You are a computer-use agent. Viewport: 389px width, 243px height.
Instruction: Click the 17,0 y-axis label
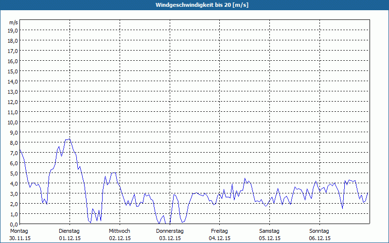13,51
